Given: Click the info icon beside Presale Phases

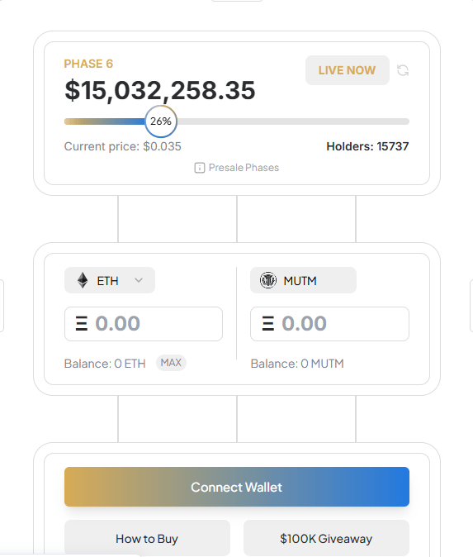Looking at the screenshot, I should [x=200, y=168].
